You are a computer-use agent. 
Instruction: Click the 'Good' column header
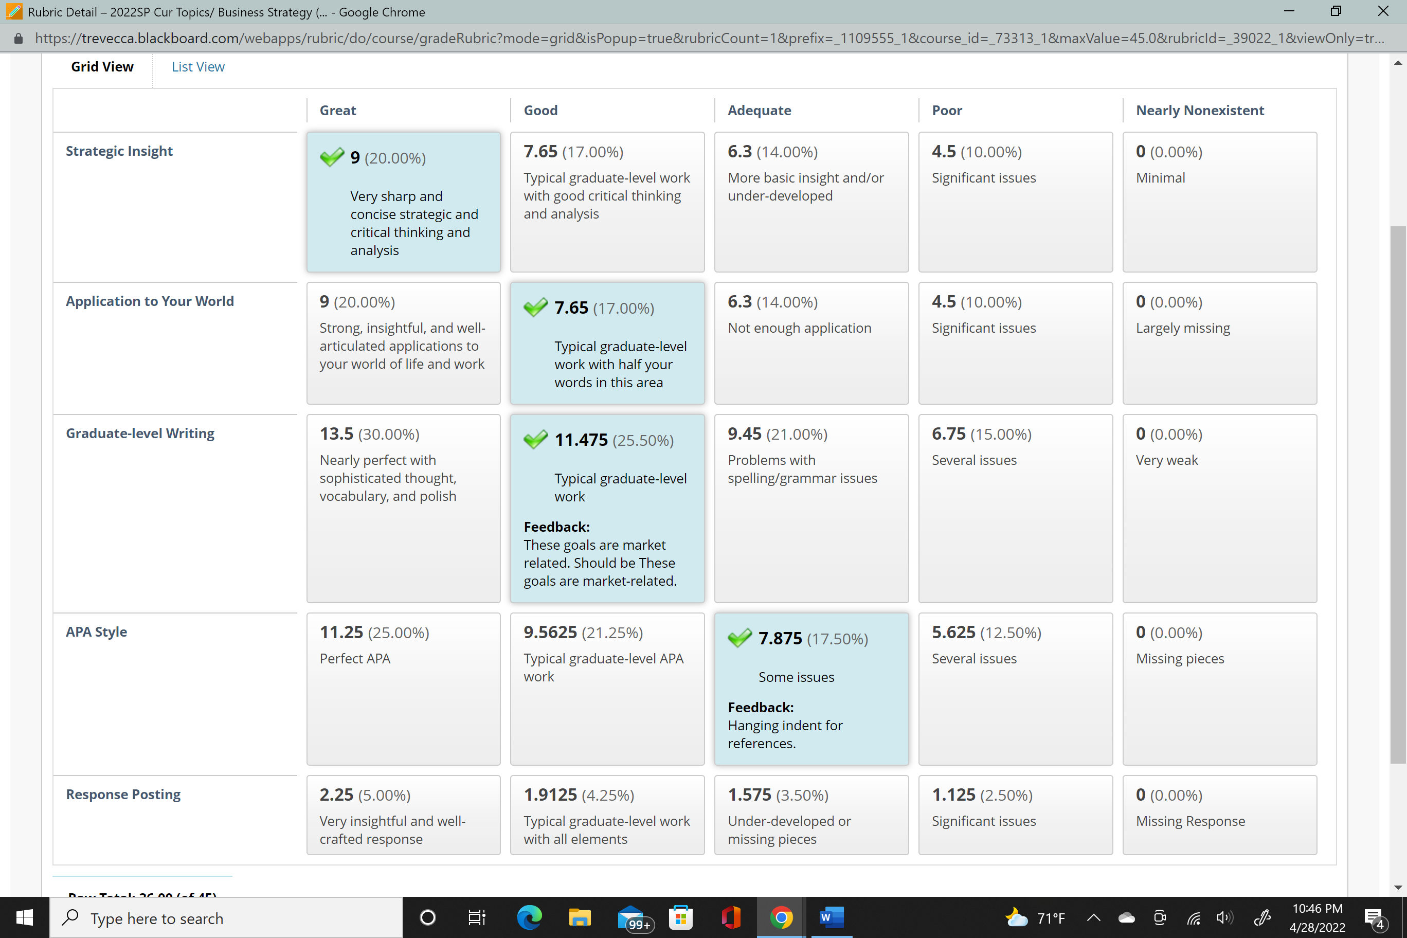pyautogui.click(x=541, y=110)
